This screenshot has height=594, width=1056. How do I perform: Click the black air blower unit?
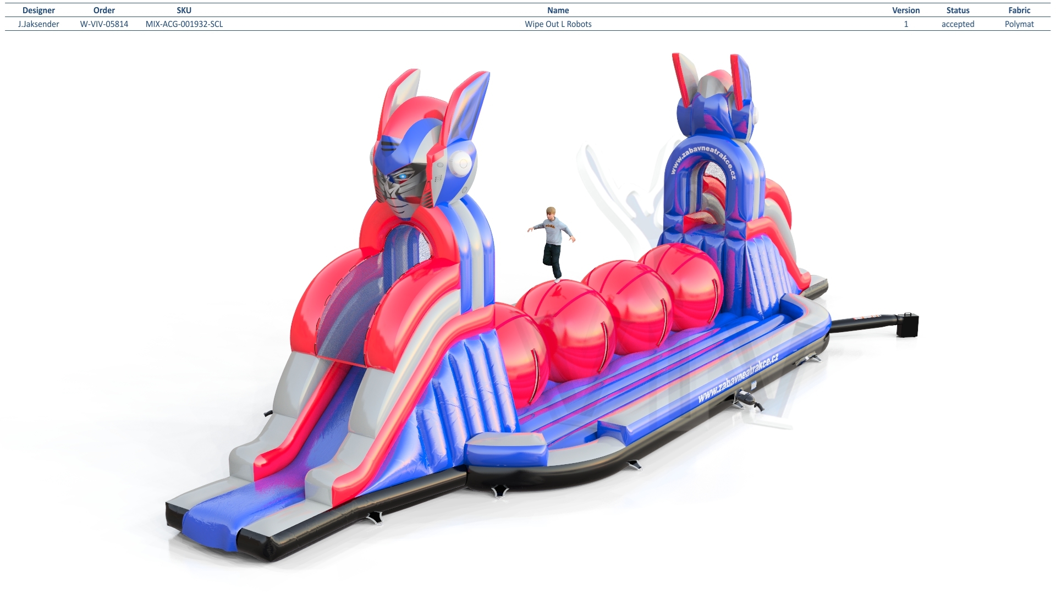[x=908, y=325]
